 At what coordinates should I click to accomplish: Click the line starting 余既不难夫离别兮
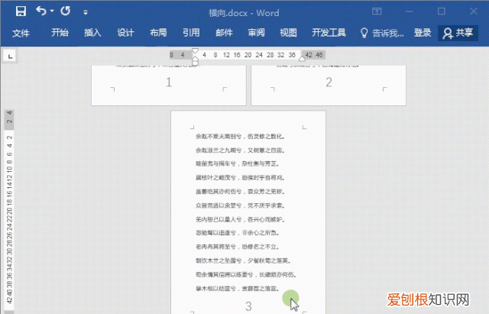(x=240, y=136)
